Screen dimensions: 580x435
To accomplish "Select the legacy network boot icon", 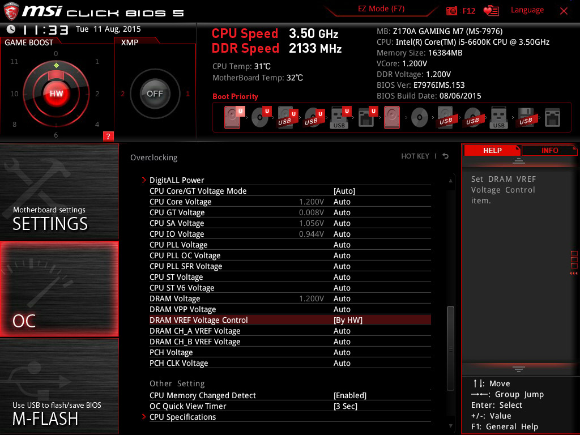I will point(552,118).
